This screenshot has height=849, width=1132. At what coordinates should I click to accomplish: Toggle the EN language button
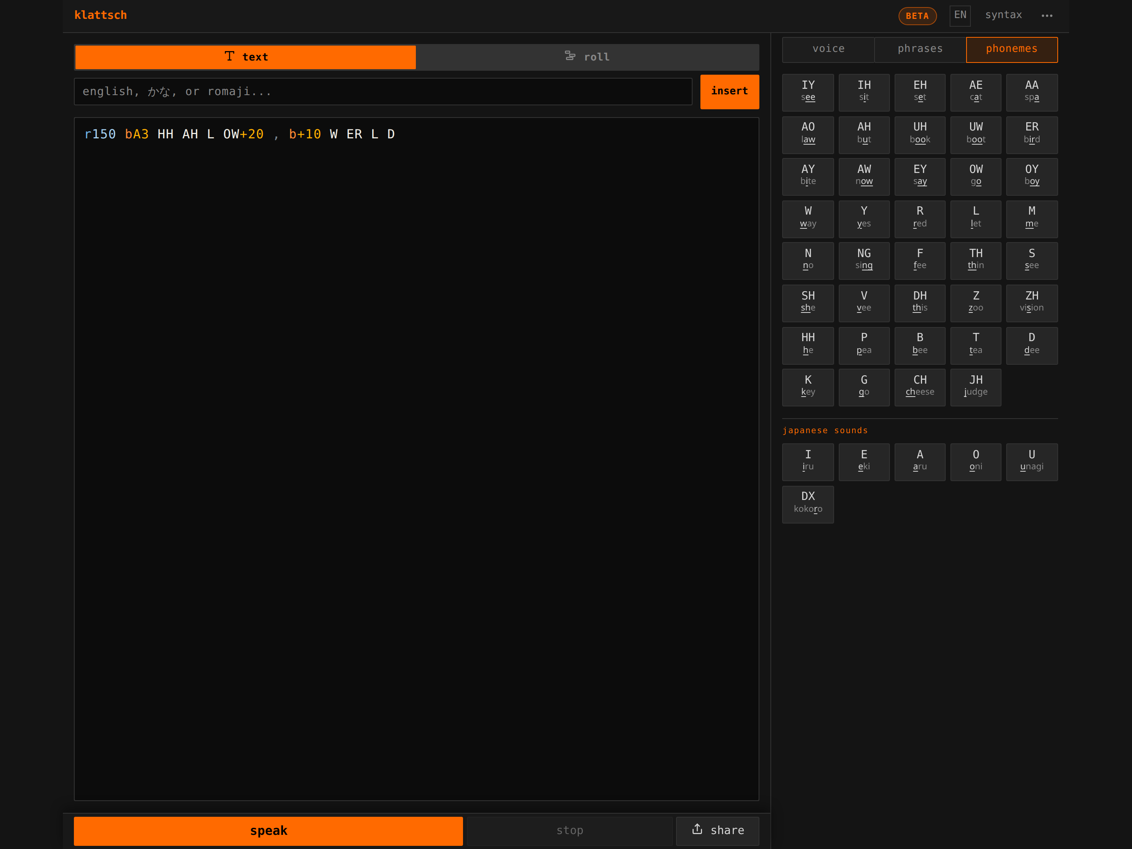[x=960, y=15]
